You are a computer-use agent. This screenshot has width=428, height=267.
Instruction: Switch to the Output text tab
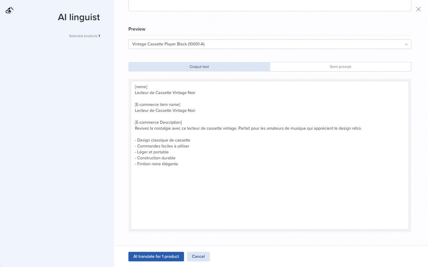point(199,67)
